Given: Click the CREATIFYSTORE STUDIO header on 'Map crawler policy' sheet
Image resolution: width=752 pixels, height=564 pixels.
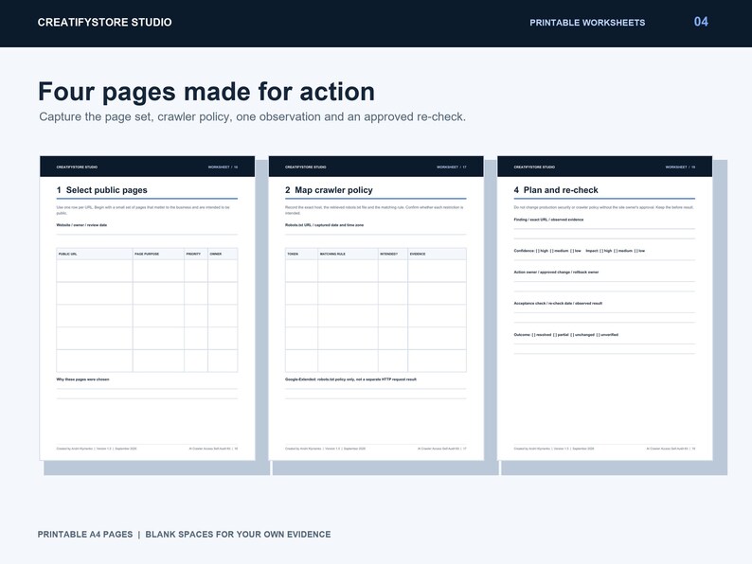Looking at the screenshot, I should click(x=306, y=167).
